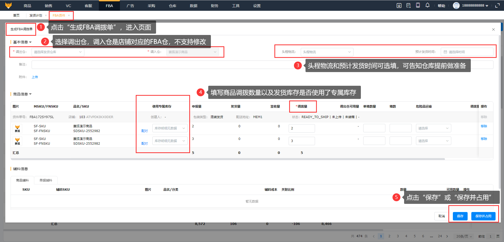
Task: Open the notification bell
Action: point(427,6)
